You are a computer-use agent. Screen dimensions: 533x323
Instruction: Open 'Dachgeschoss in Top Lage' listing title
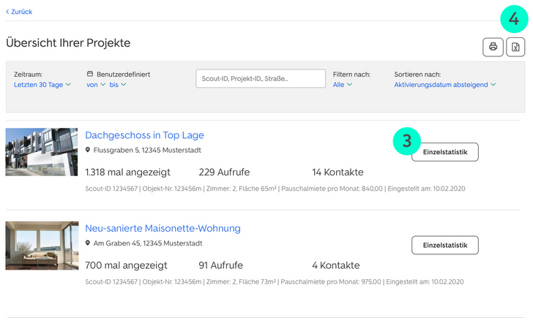(144, 135)
